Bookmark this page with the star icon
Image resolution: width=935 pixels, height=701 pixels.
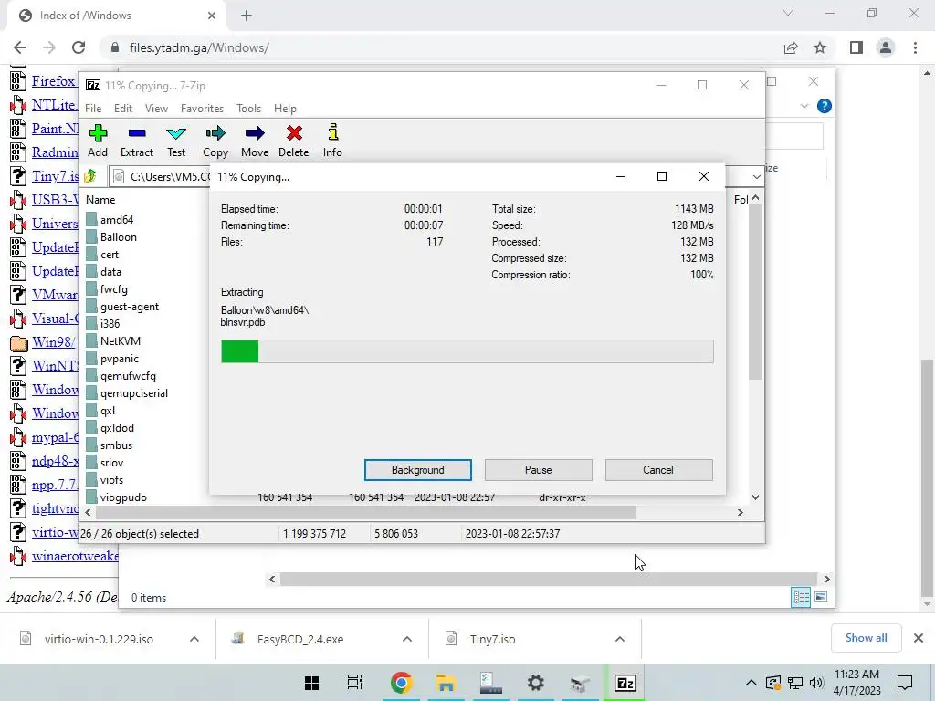pyautogui.click(x=820, y=47)
